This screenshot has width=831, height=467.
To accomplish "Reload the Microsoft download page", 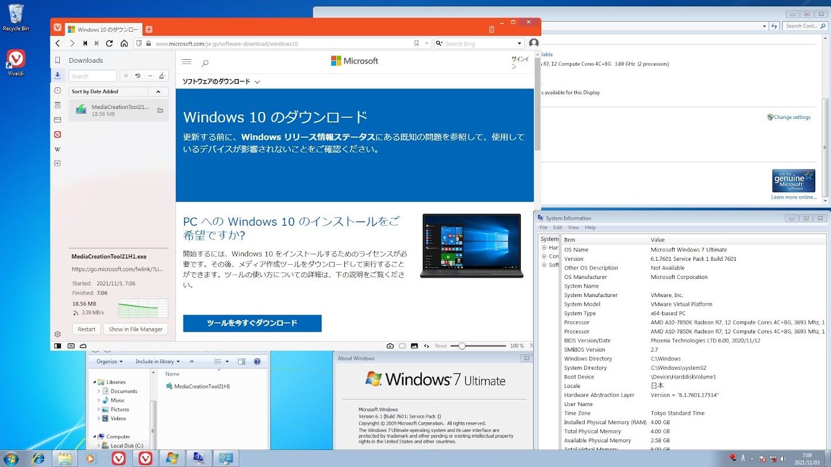I will pyautogui.click(x=109, y=43).
